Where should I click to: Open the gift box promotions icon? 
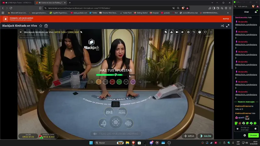(x=46, y=26)
